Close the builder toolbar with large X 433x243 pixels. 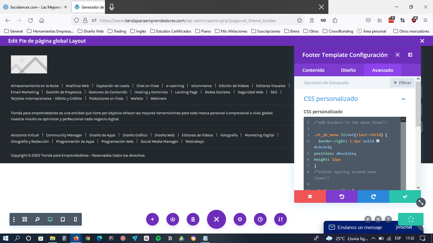coord(217,219)
